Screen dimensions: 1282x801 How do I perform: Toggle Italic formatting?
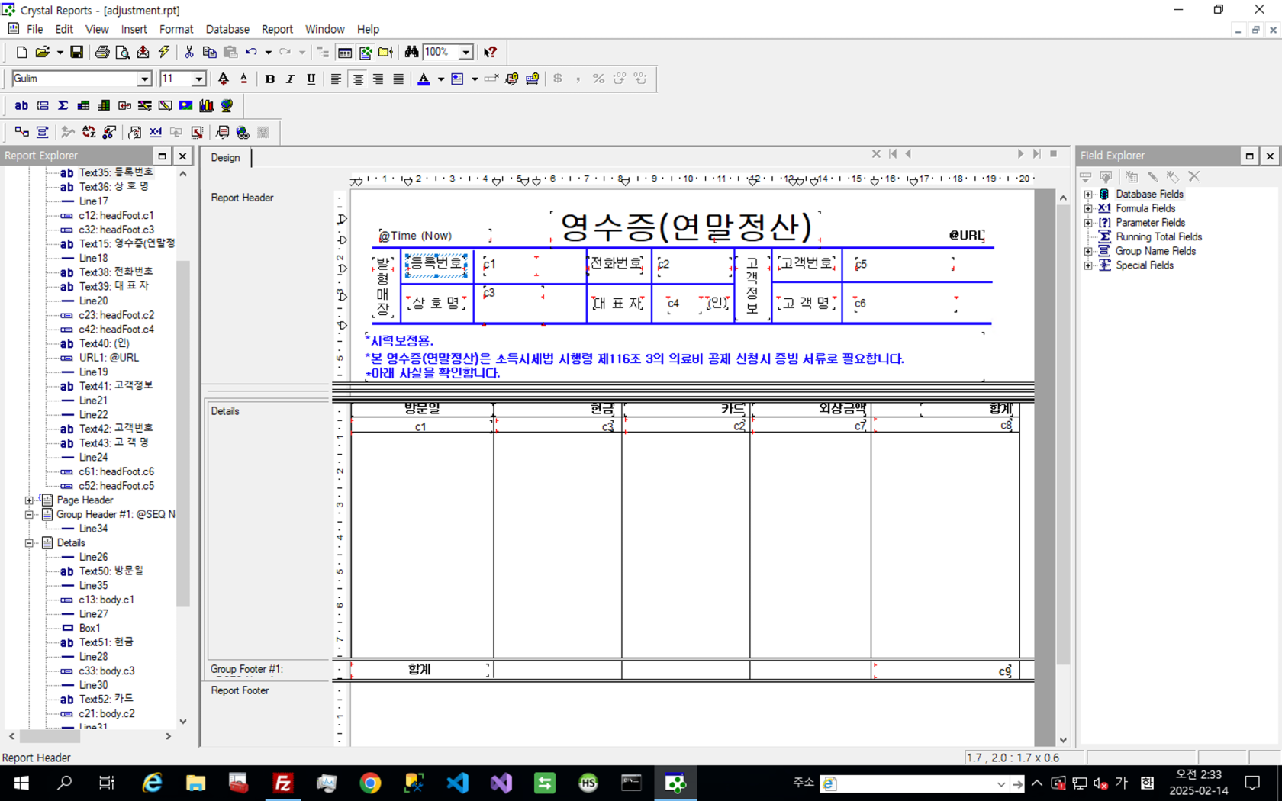coord(290,79)
